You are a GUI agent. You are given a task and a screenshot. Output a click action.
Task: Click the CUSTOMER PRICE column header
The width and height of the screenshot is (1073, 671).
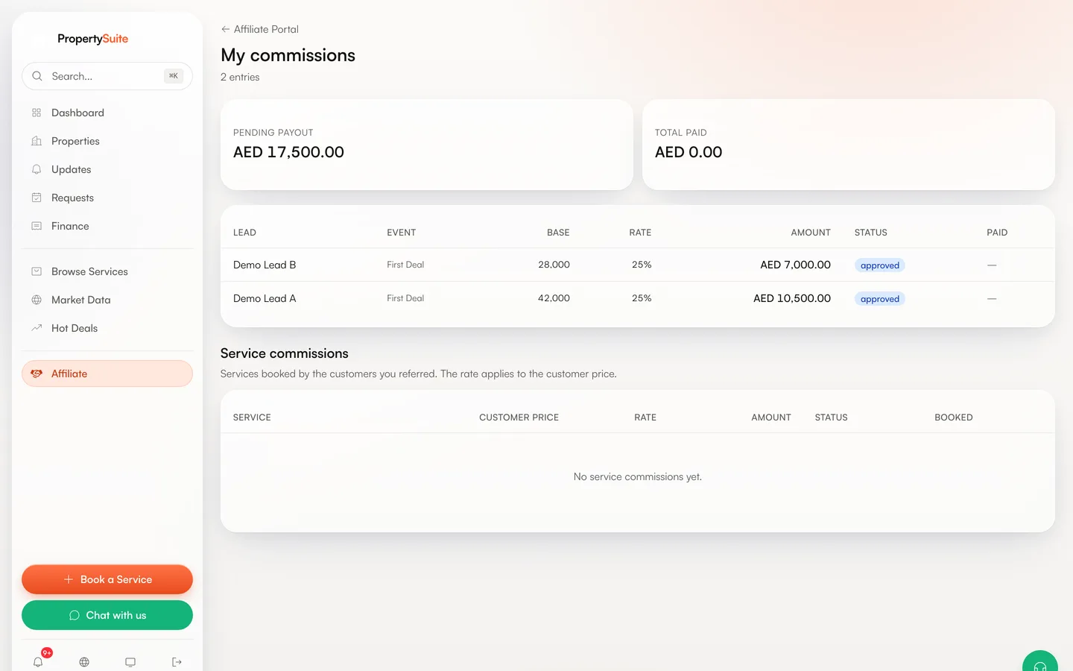519,418
